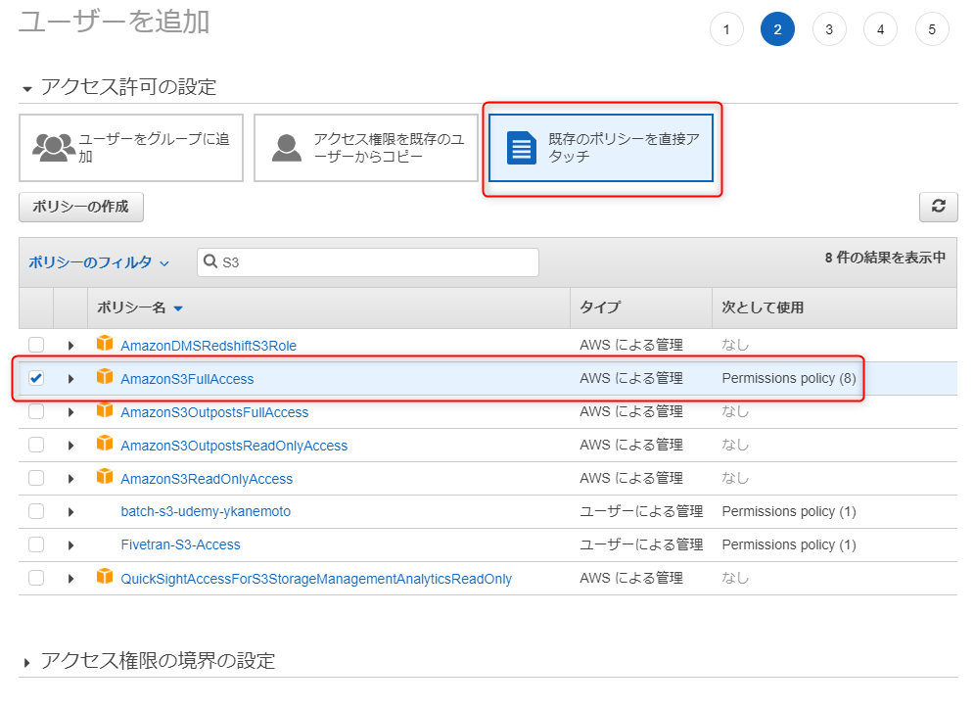Click the policy search field containing S3

coord(368,262)
